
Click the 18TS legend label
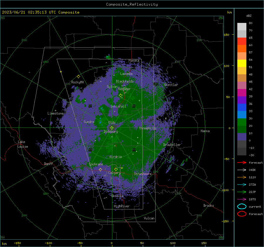click(x=252, y=199)
